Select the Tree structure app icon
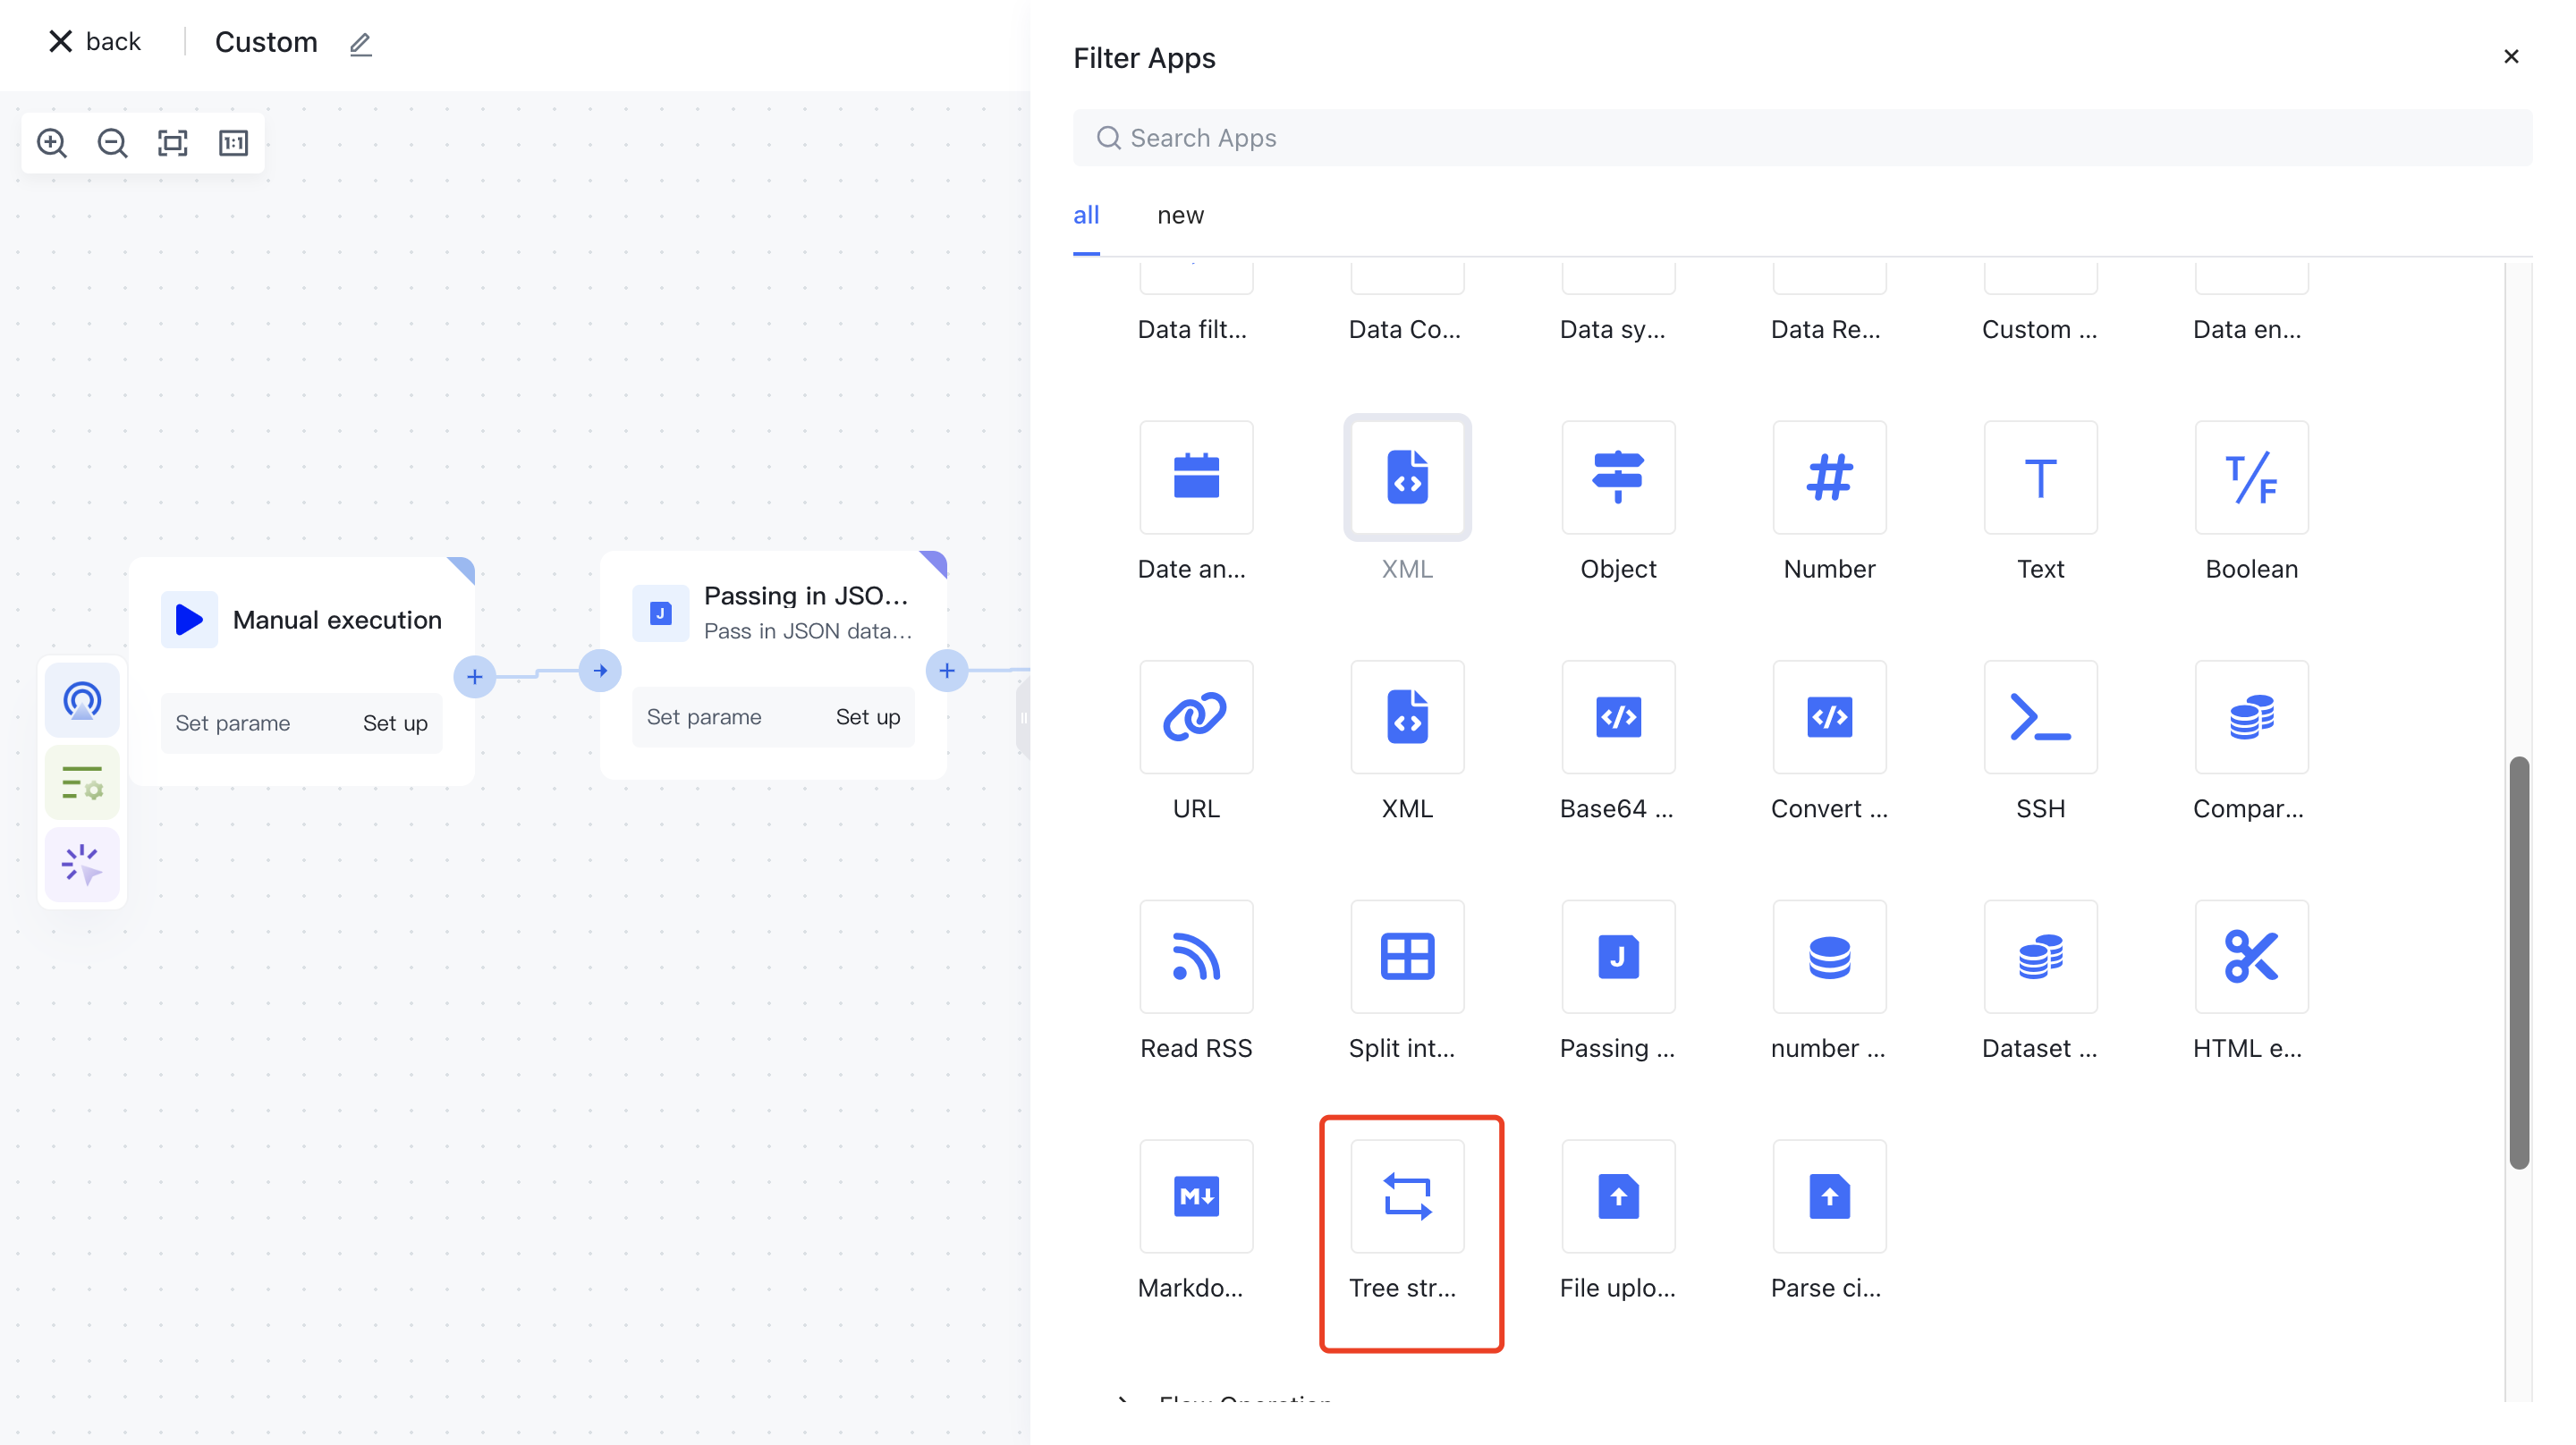The width and height of the screenshot is (2576, 1445). pos(1407,1197)
